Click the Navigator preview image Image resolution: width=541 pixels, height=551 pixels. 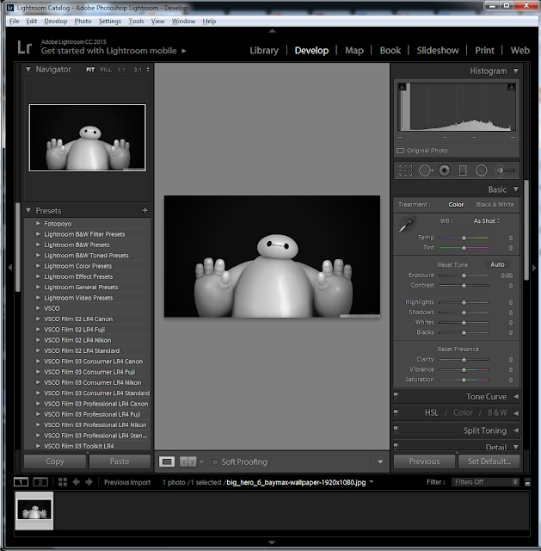click(x=88, y=138)
